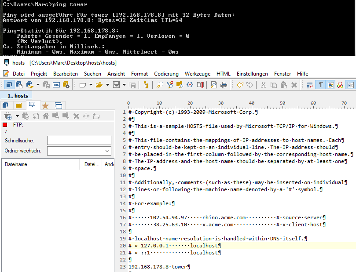Image resolution: width=356 pixels, height=272 pixels.
Task: Click the New Document icon
Action: (x=83, y=85)
